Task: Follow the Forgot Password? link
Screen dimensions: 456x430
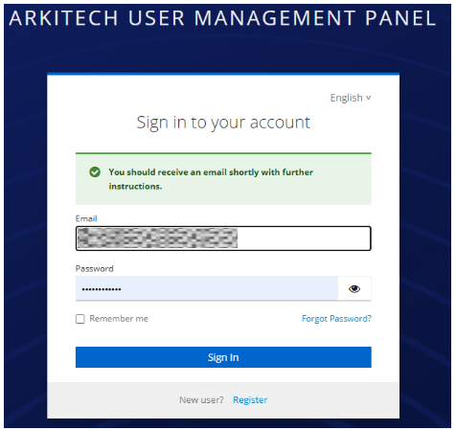Action: point(336,319)
